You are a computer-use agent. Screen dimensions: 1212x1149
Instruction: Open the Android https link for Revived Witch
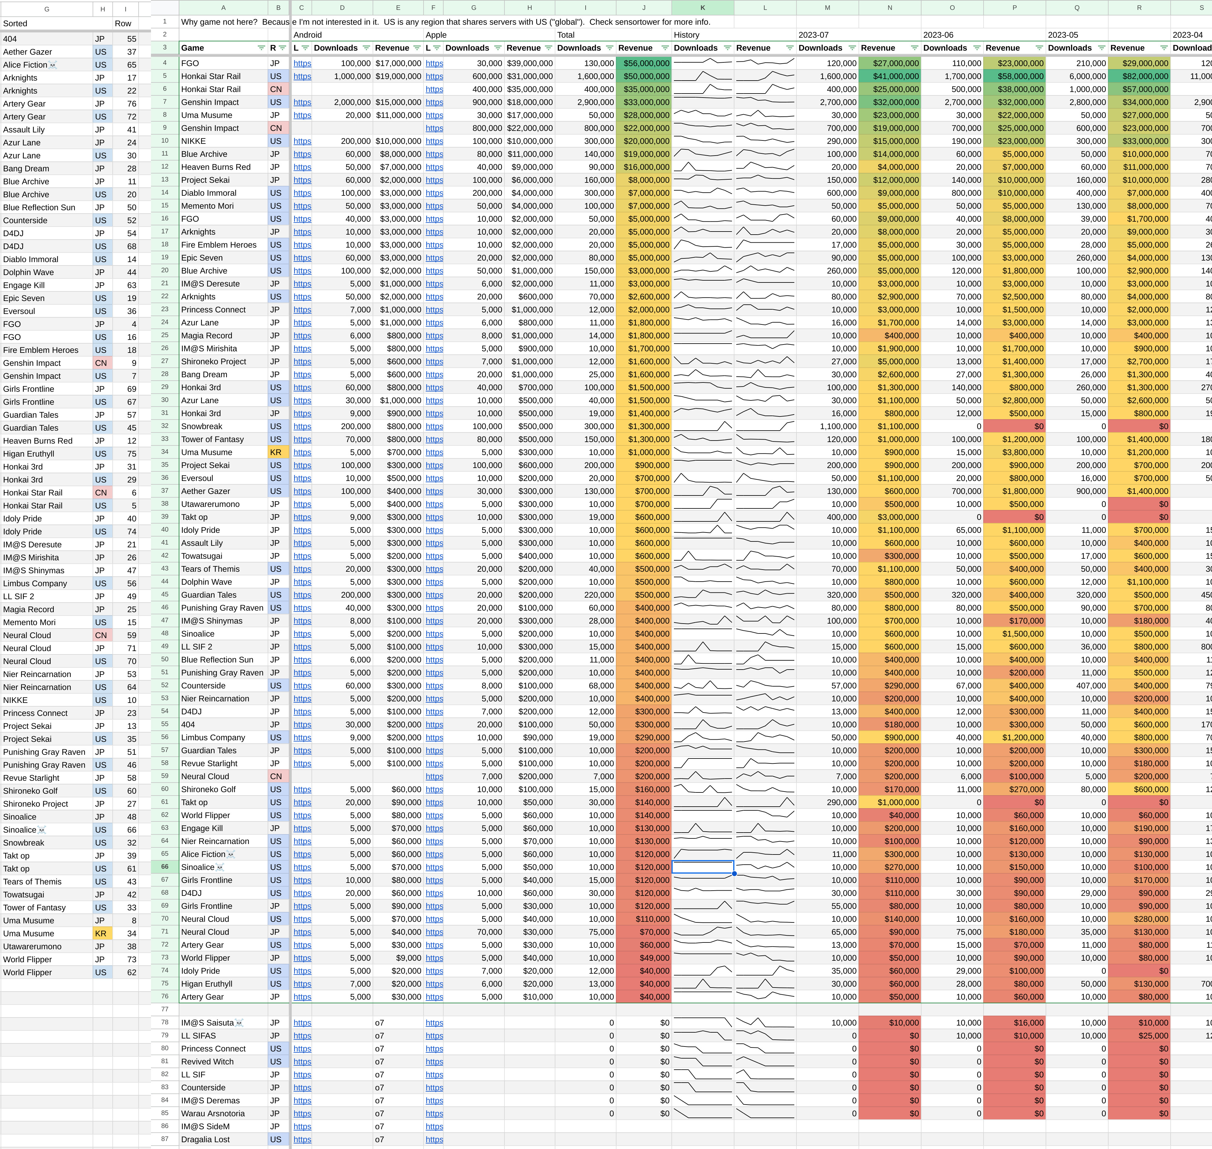302,1062
